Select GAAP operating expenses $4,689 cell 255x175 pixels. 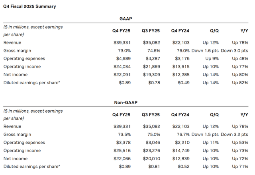pos(124,59)
